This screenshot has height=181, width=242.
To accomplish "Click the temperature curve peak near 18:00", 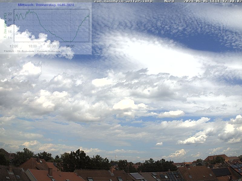I will pos(29,11).
